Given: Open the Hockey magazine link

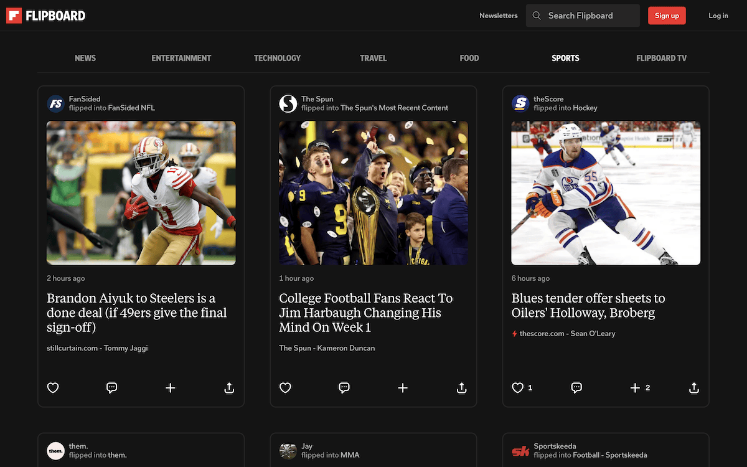Looking at the screenshot, I should click(x=585, y=108).
